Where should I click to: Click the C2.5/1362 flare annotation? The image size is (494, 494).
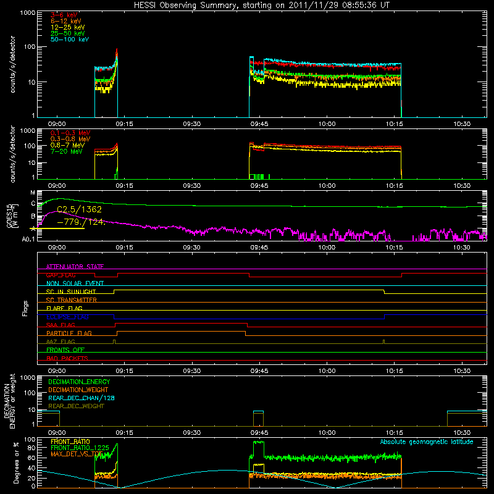click(80, 209)
